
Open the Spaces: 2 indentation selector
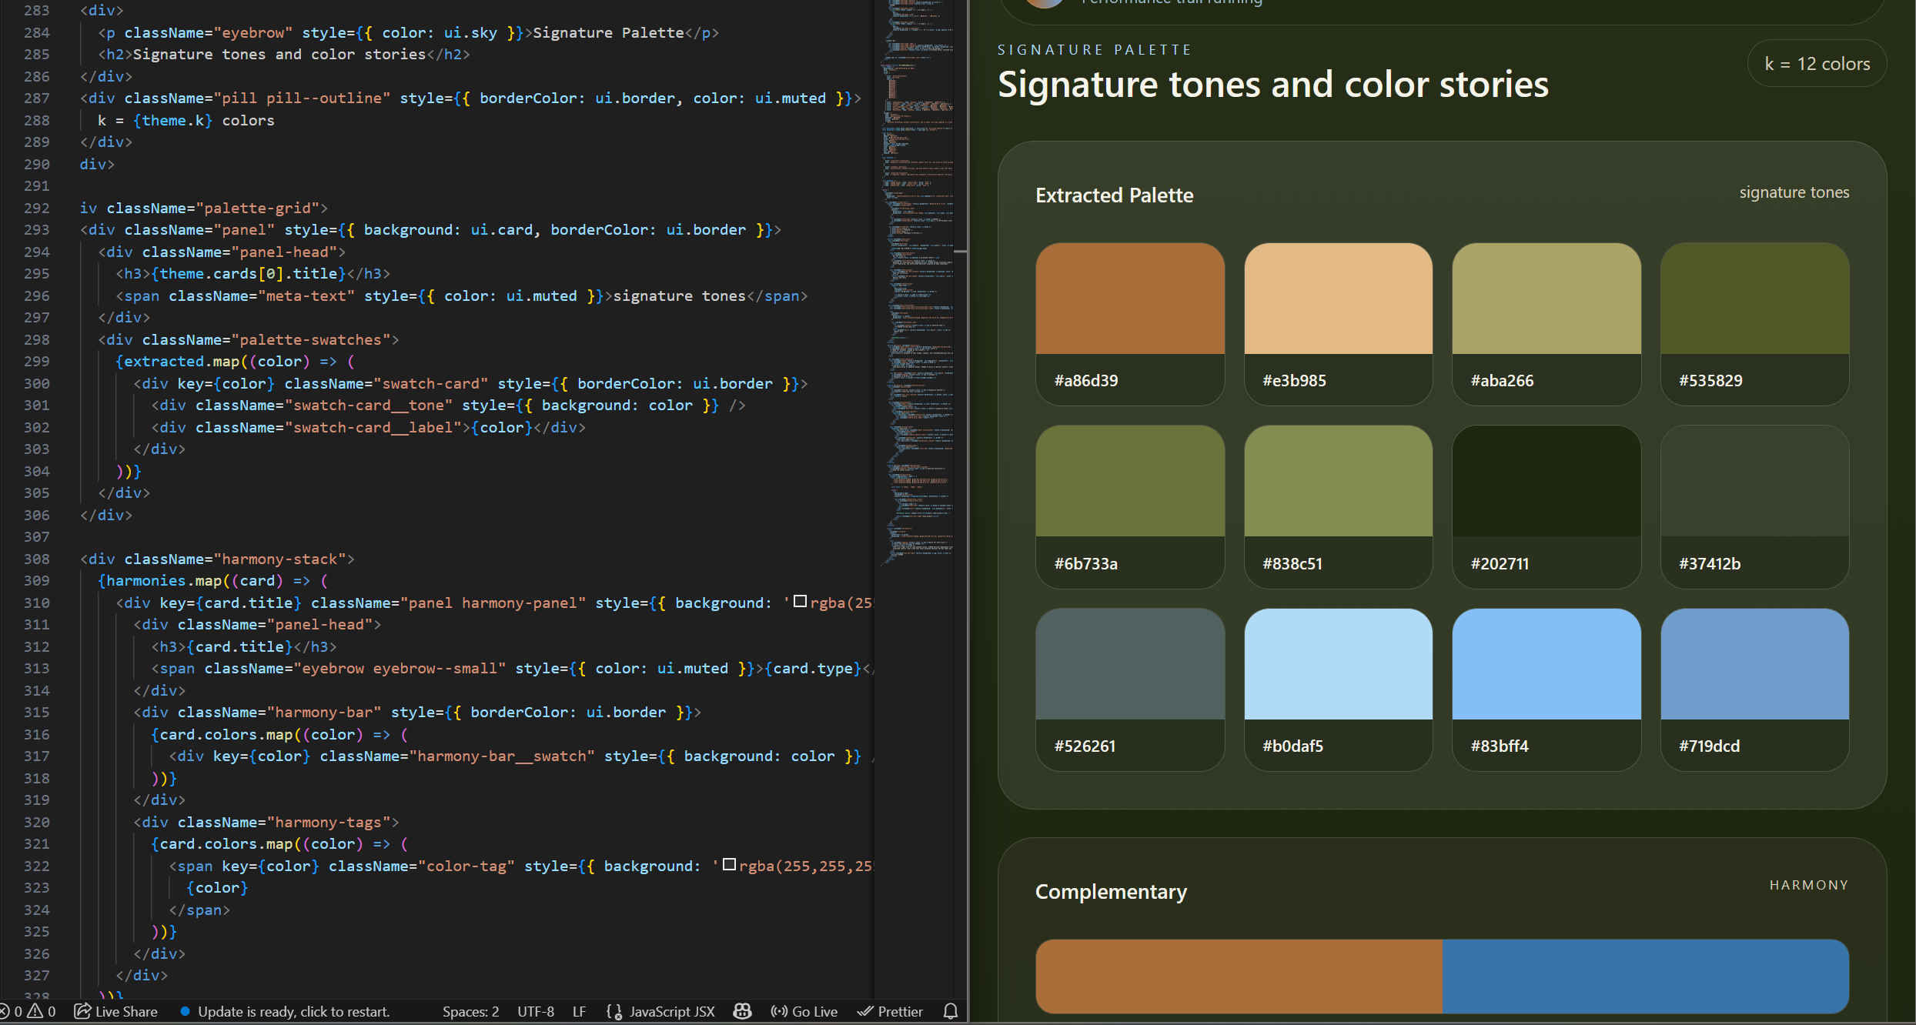coord(470,1011)
